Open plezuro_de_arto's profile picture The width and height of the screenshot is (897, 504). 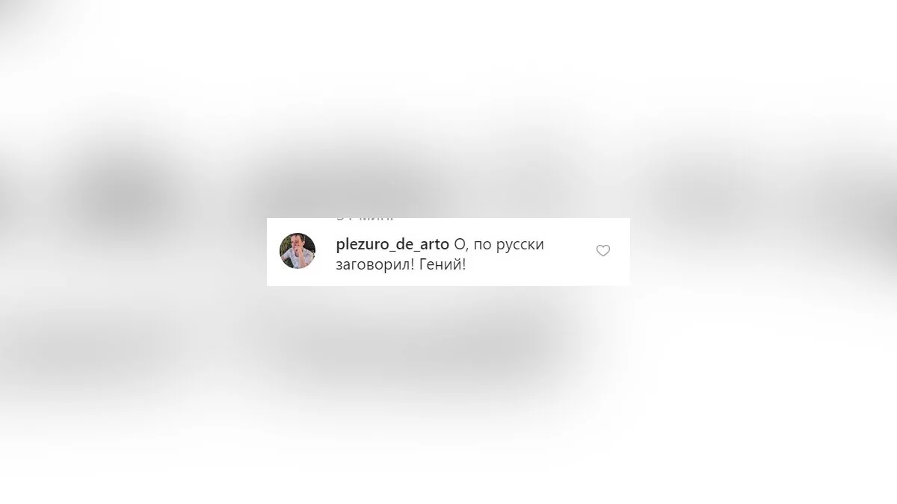(x=298, y=251)
